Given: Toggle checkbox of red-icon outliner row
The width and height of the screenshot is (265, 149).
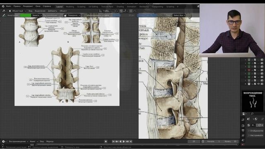Looking at the screenshot, I should 255,70.
